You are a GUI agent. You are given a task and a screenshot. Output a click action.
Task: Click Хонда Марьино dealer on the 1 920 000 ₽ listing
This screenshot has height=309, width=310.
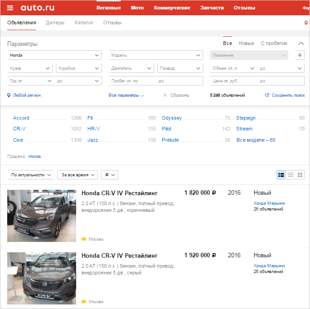coord(269,265)
